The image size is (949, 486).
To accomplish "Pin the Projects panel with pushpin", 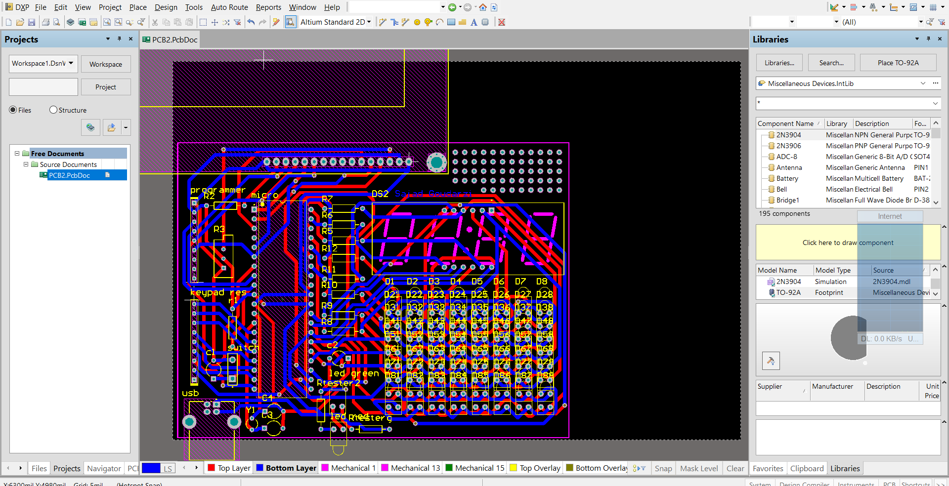I will point(119,39).
